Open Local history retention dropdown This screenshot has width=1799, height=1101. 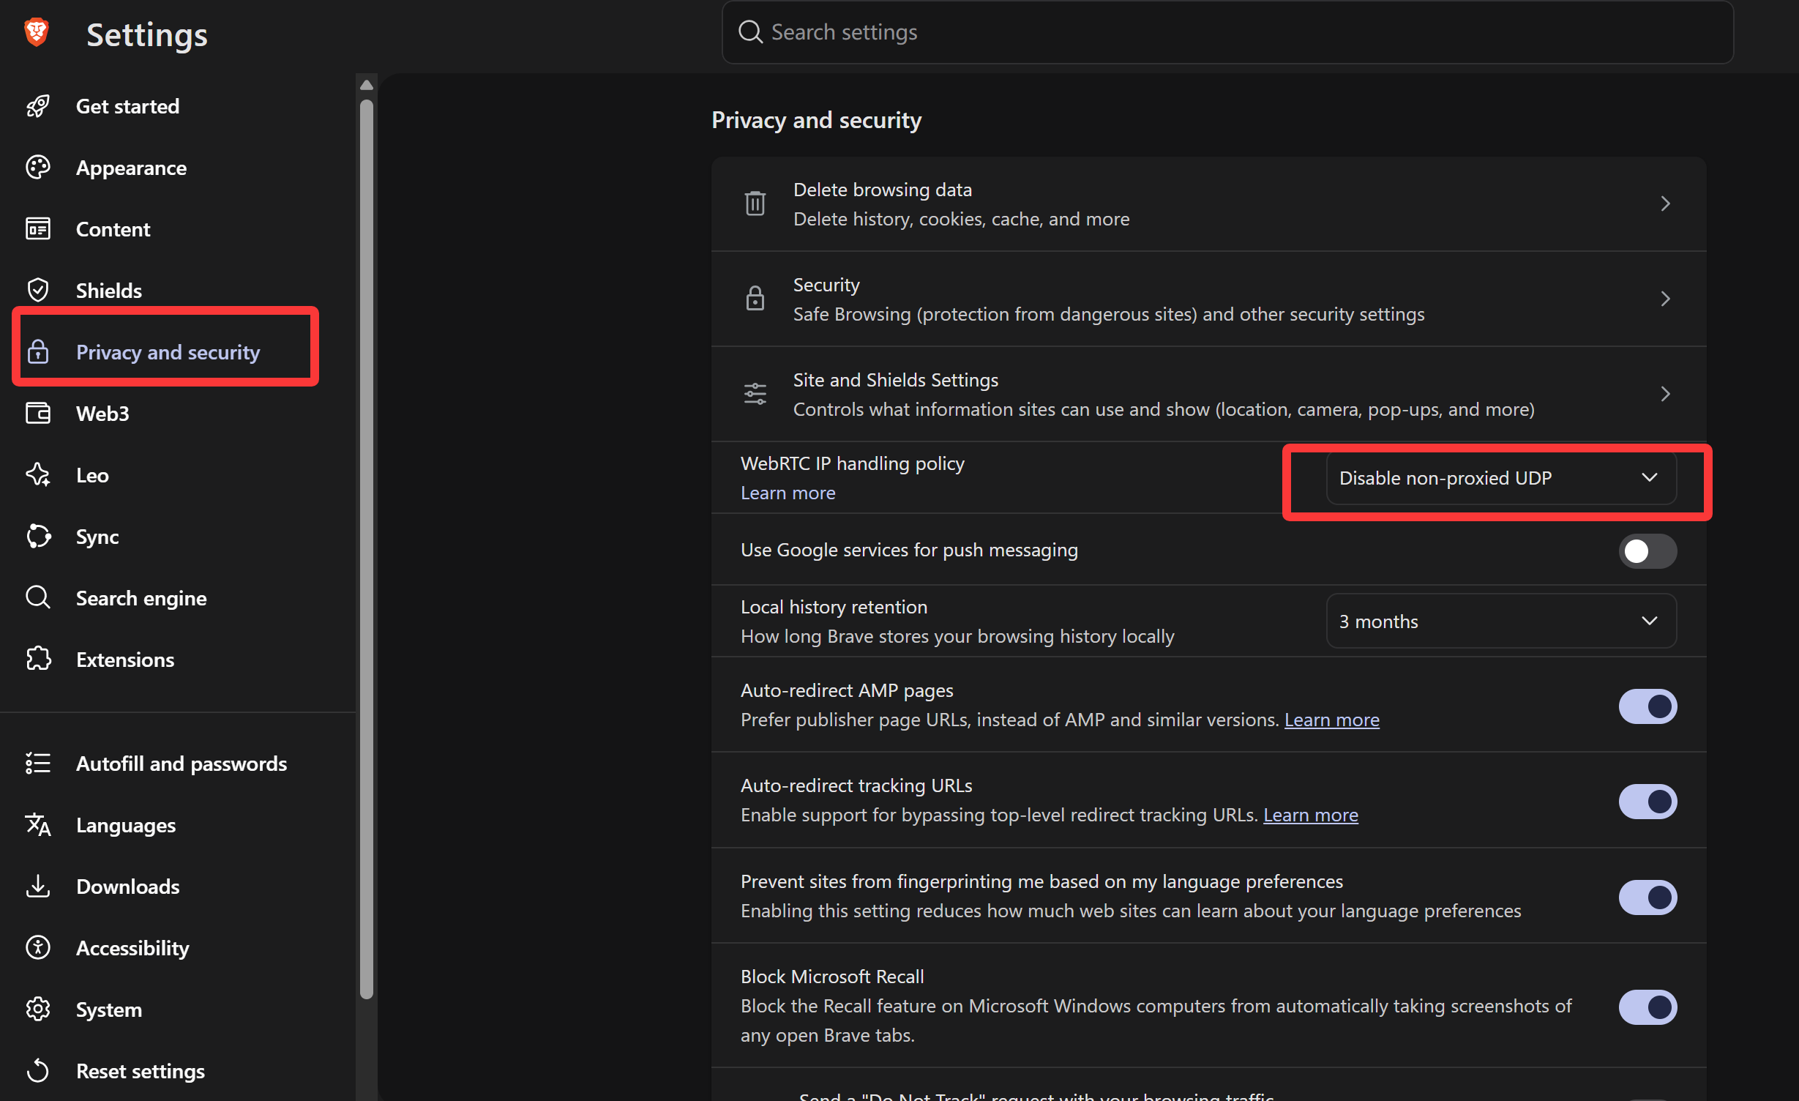click(x=1501, y=622)
